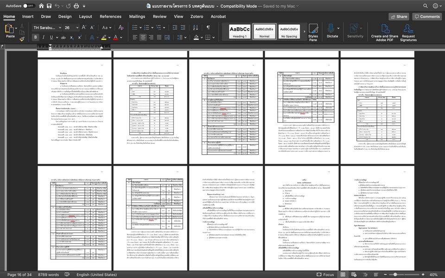Align text right
The image size is (445, 278).
pyautogui.click(x=151, y=37)
